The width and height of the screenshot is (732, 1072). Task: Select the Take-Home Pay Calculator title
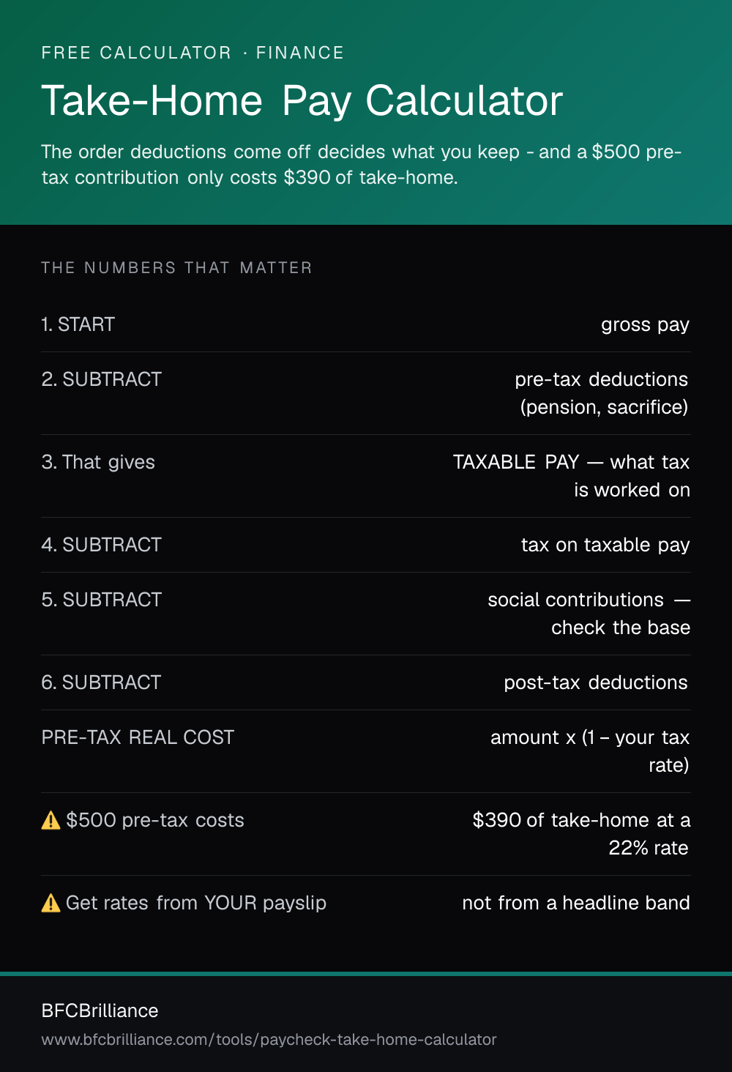pos(302,101)
